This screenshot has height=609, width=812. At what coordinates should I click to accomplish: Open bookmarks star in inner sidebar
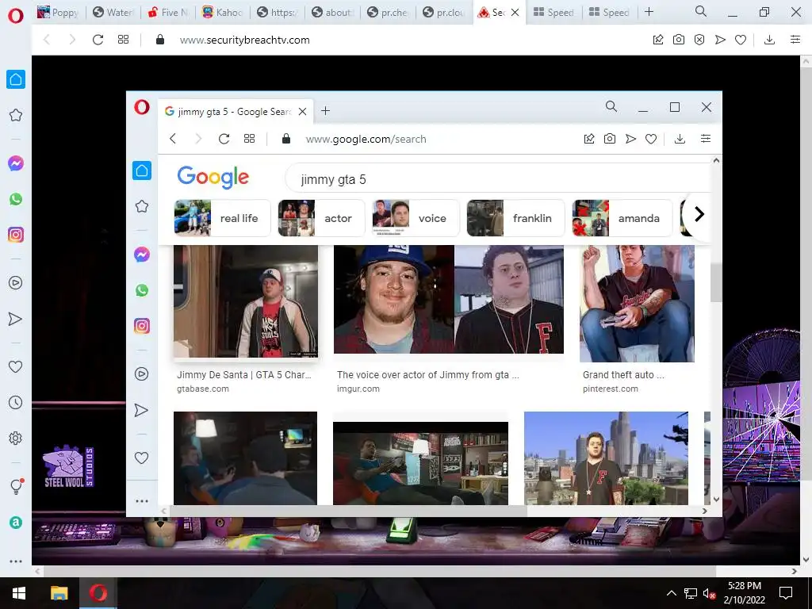(142, 206)
